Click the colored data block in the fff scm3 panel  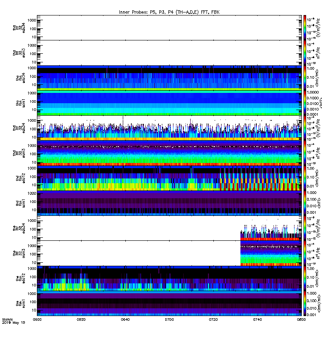[271, 253]
